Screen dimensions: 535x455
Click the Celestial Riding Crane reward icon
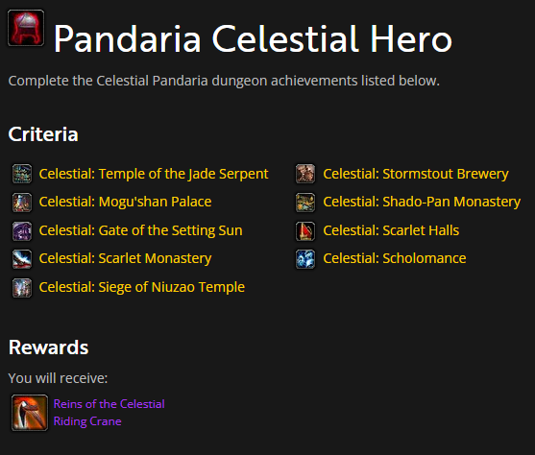click(x=30, y=413)
